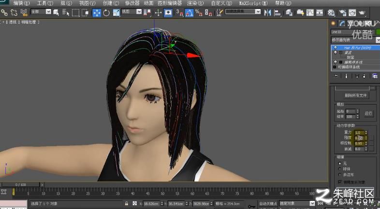
Task: Select the 无 collision radio button
Action: (x=339, y=164)
